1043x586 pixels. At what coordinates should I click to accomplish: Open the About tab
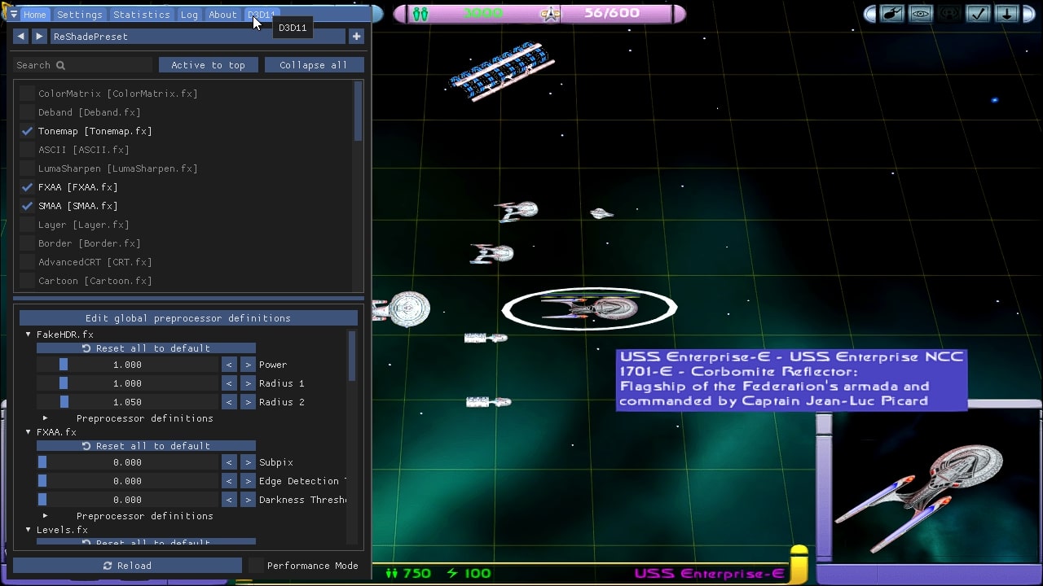click(x=222, y=15)
